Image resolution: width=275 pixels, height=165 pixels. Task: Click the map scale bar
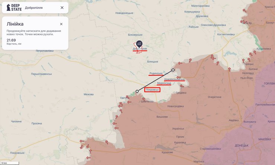(x=9, y=163)
